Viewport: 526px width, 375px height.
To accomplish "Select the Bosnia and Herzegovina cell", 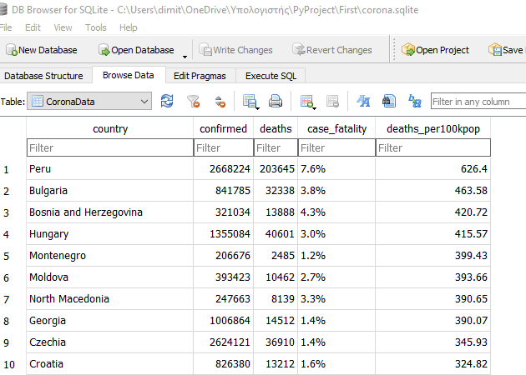I will pos(110,212).
